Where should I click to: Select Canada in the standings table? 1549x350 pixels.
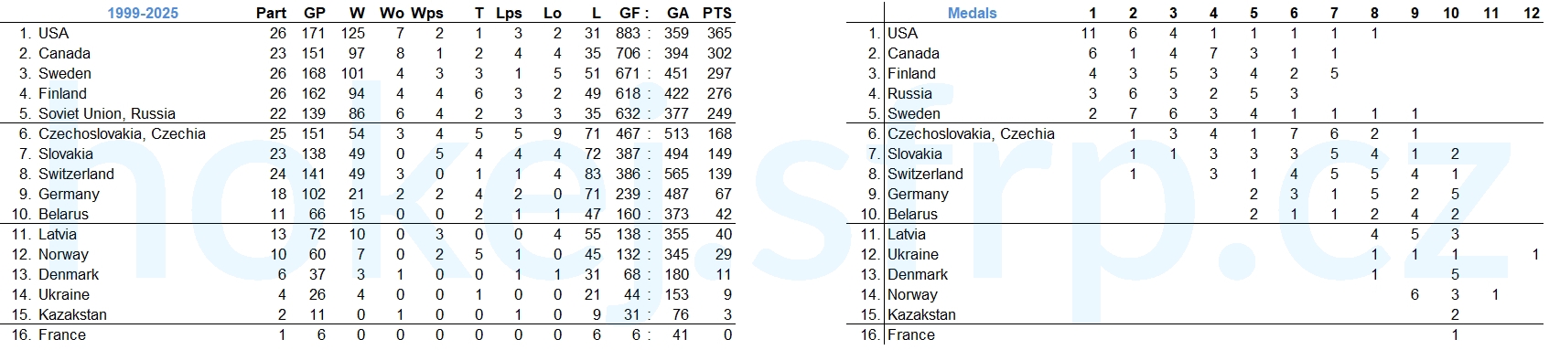pyautogui.click(x=64, y=53)
